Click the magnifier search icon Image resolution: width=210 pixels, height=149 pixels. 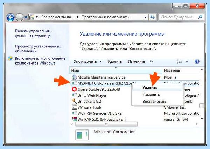click(200, 17)
